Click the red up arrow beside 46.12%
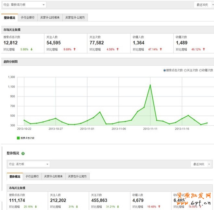214x210 pixels. pyautogui.click(x=204, y=50)
